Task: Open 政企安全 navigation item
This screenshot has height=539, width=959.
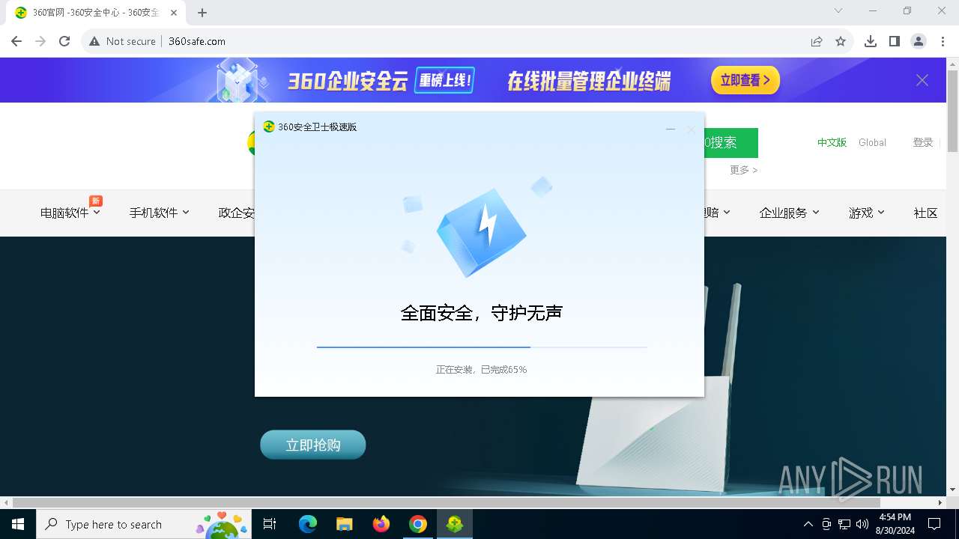Action: tap(236, 213)
